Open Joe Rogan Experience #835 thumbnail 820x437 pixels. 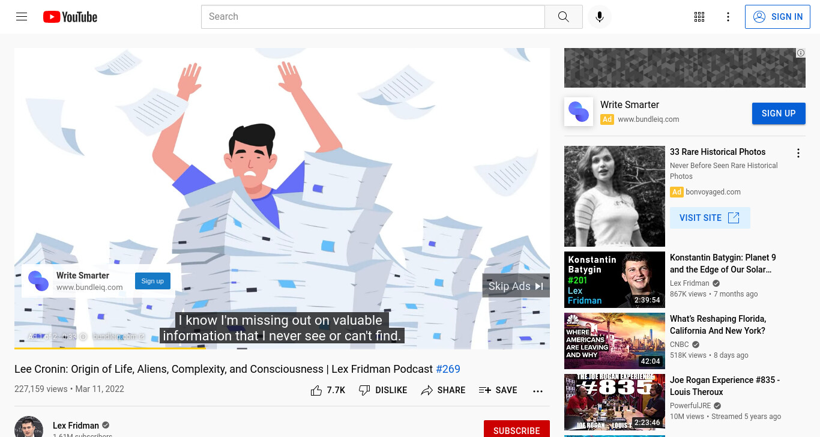tap(615, 402)
